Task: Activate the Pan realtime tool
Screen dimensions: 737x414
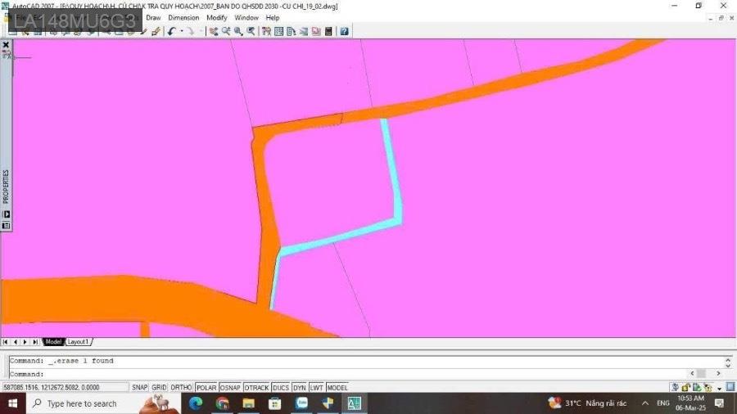Action: (213, 31)
